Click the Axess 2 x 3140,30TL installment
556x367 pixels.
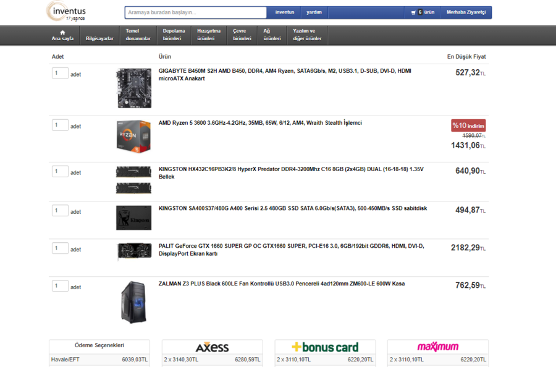[x=212, y=360]
